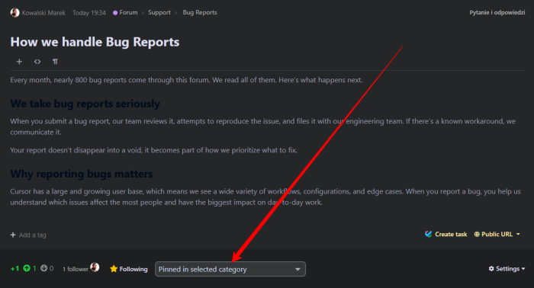This screenshot has width=534, height=288.
Task: Click the grey downvote arrow icon
Action: click(43, 268)
